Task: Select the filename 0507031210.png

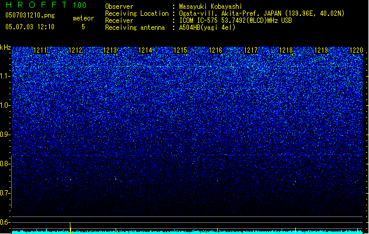Action: pyautogui.click(x=30, y=16)
